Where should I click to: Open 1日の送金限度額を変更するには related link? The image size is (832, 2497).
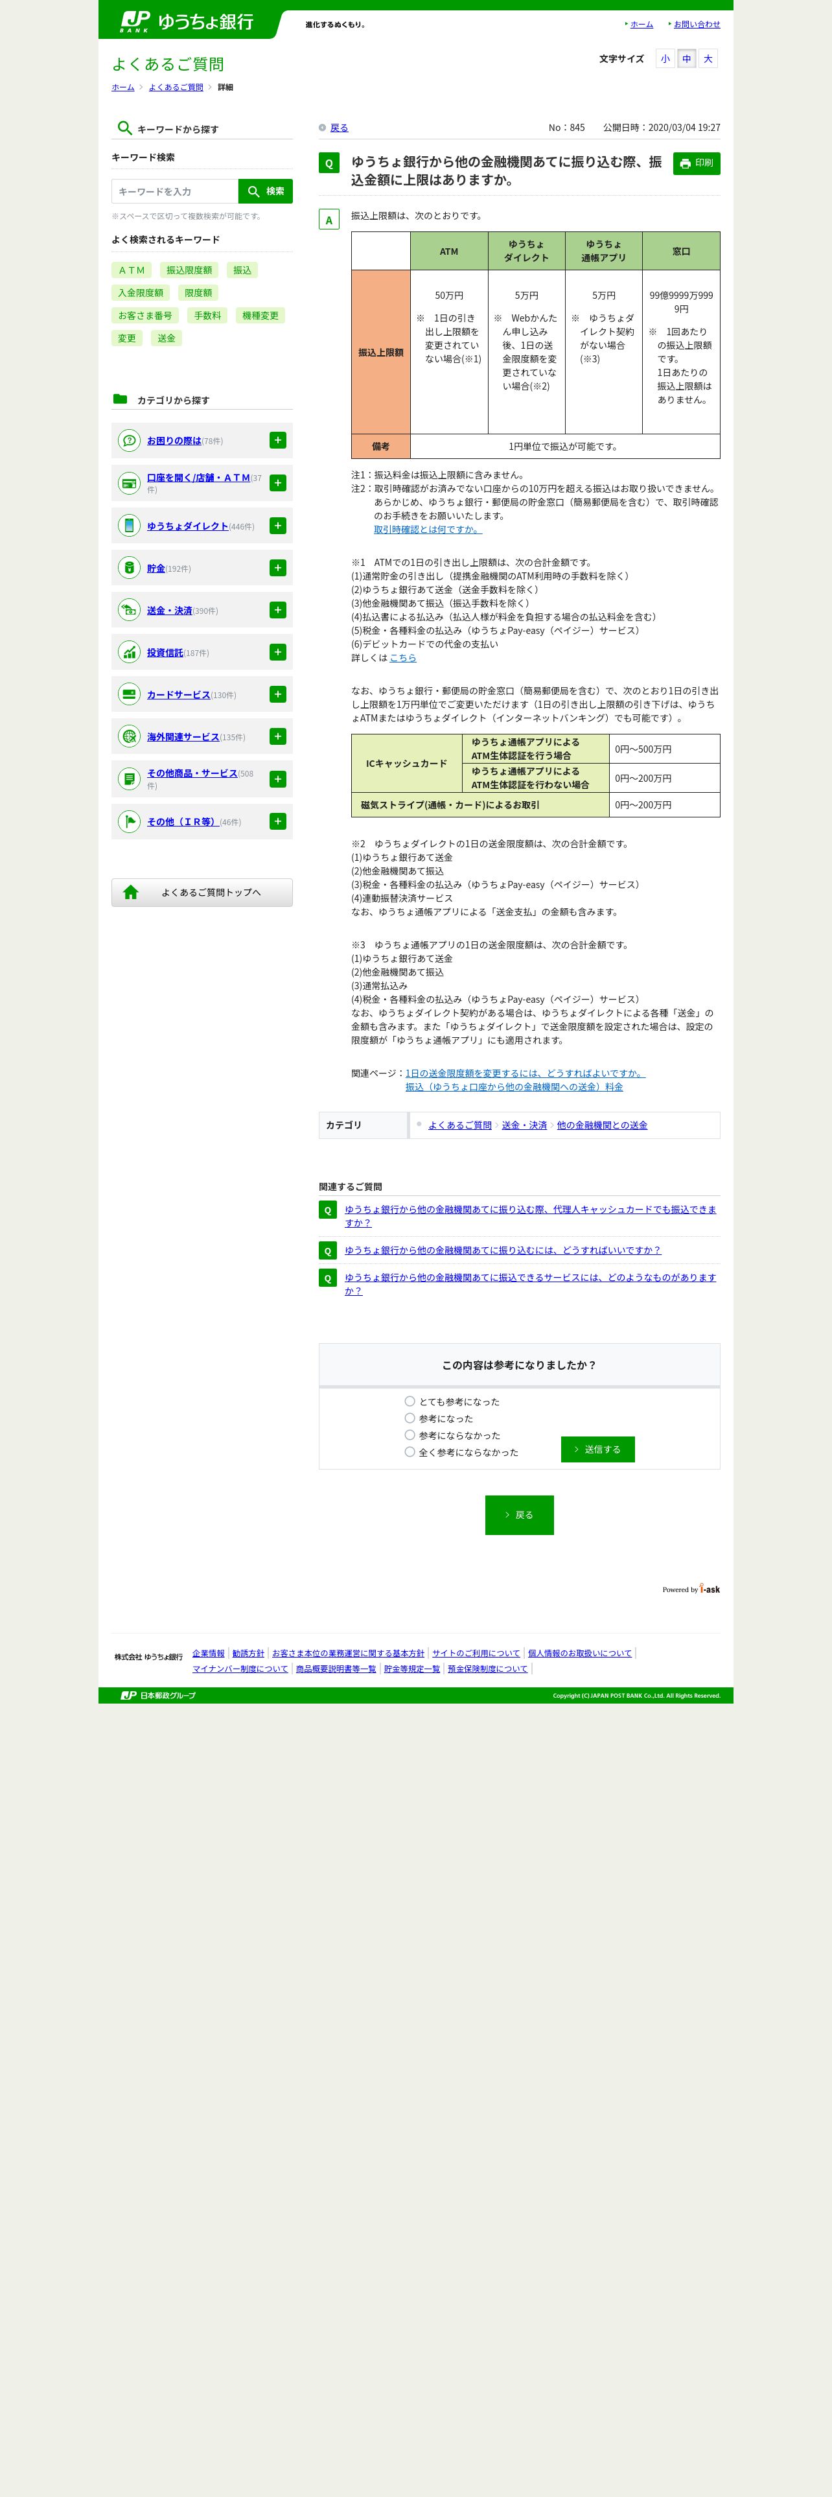pyautogui.click(x=525, y=1073)
